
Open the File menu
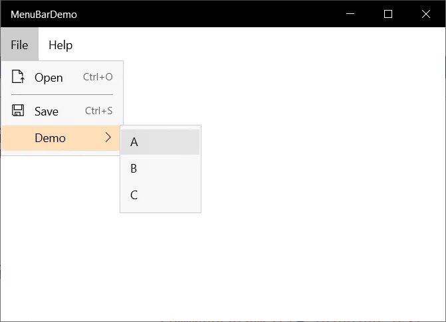point(19,45)
